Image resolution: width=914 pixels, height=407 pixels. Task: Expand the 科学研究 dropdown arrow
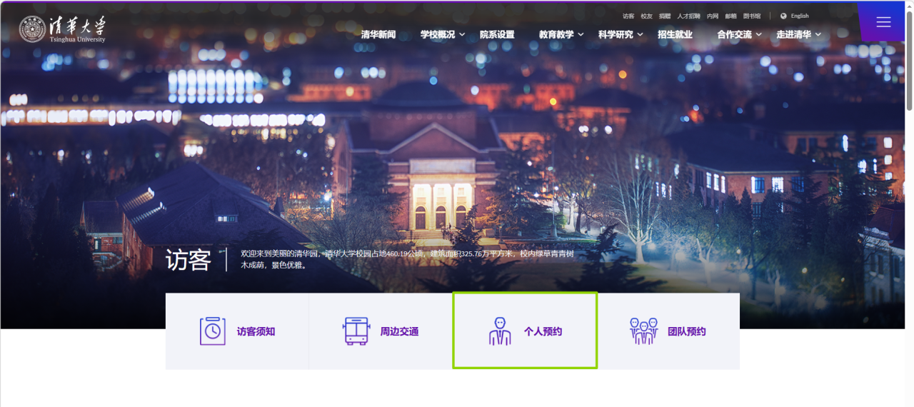(x=640, y=35)
